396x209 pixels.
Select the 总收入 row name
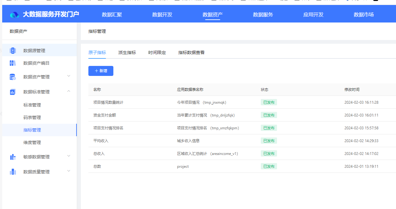99,154
